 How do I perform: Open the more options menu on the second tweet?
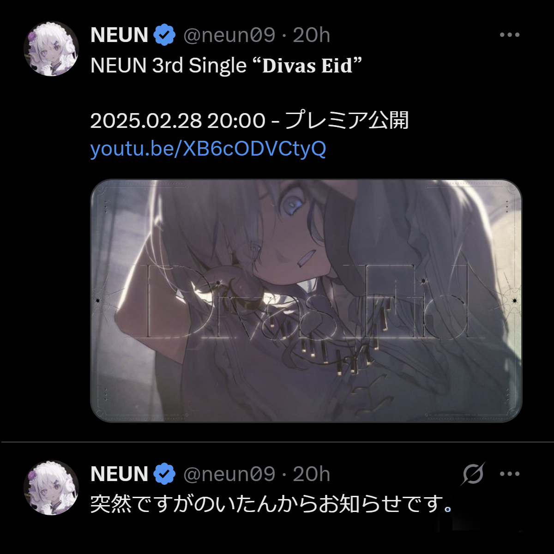[510, 474]
